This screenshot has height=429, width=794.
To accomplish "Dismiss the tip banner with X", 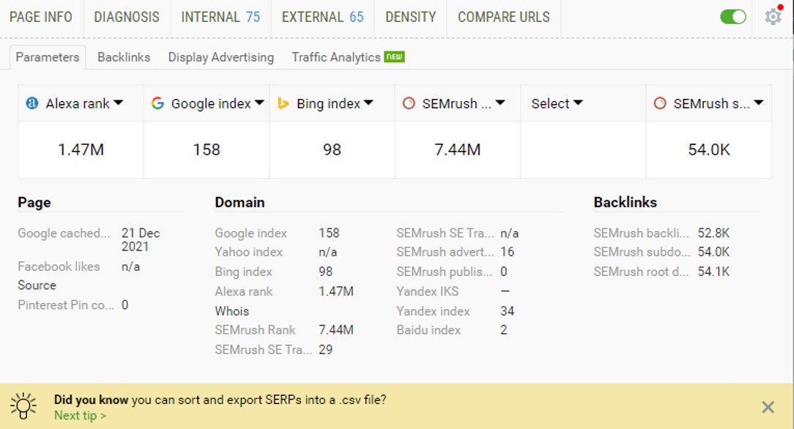I will [768, 407].
